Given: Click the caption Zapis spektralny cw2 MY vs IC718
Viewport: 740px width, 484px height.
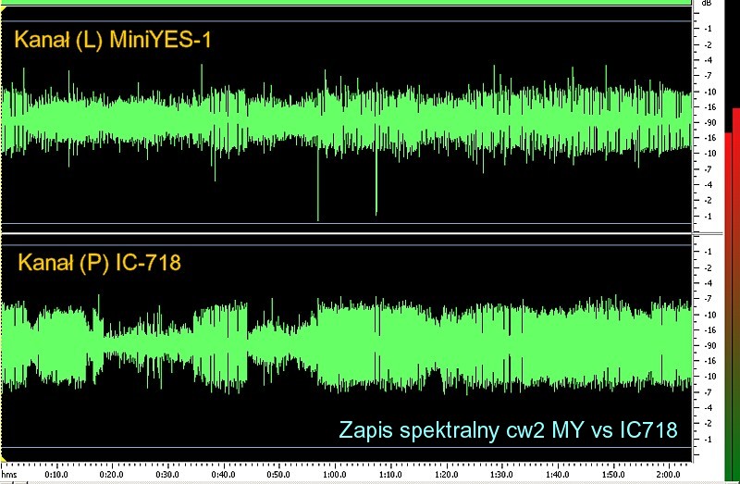Looking at the screenshot, I should click(x=509, y=429).
